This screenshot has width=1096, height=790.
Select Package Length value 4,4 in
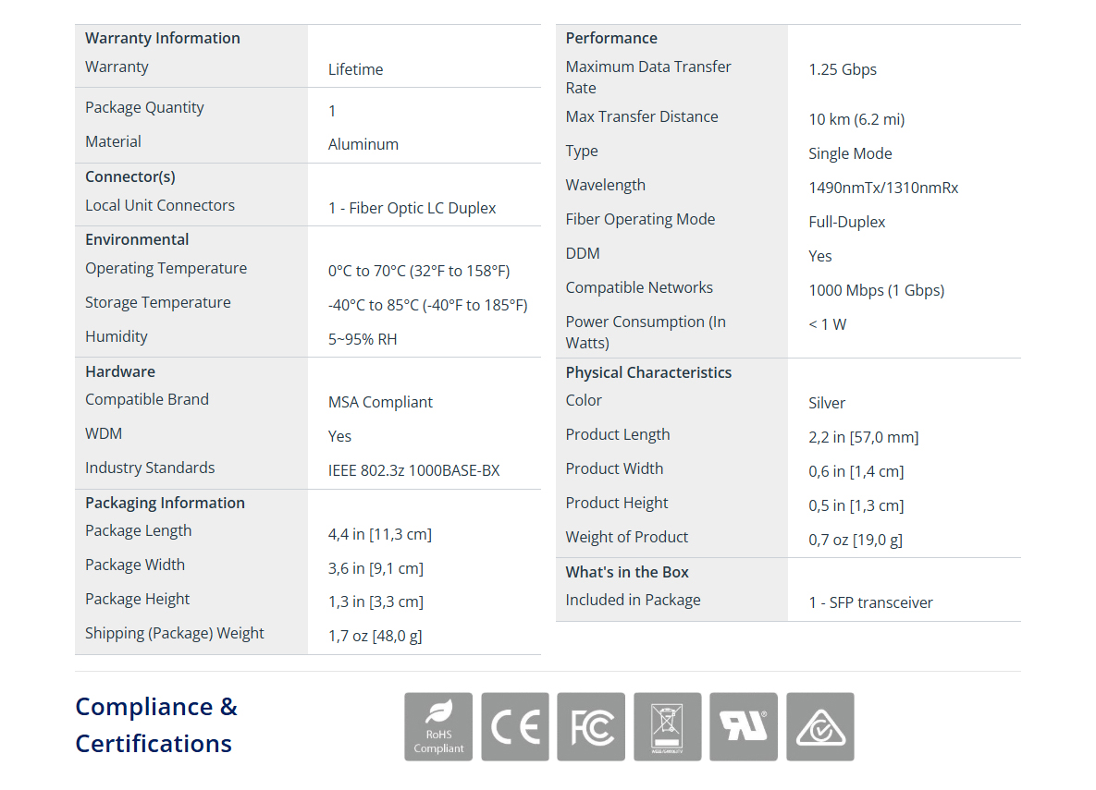pyautogui.click(x=379, y=534)
